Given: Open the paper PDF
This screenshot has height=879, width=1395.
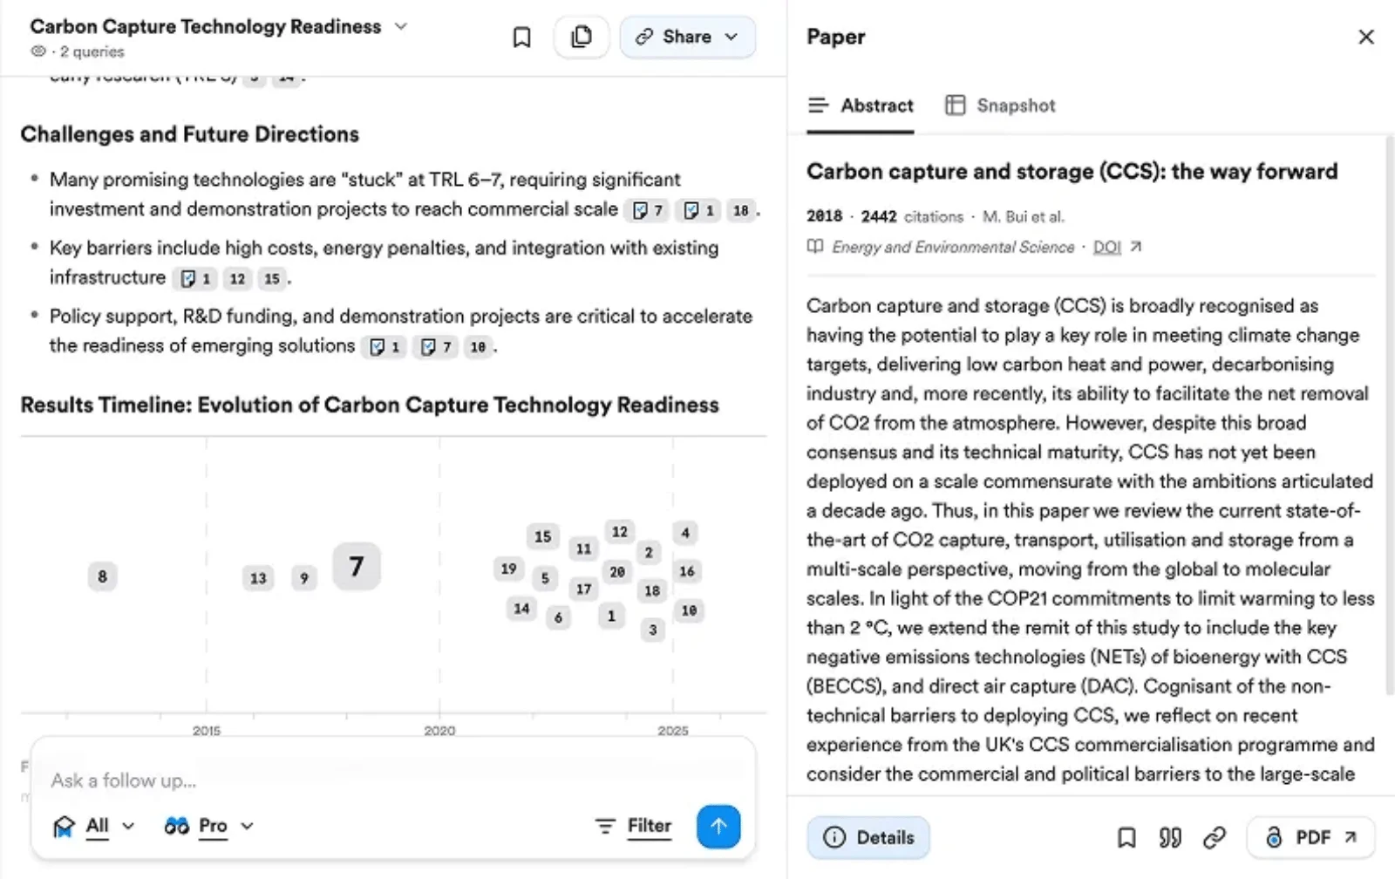Looking at the screenshot, I should tap(1311, 838).
